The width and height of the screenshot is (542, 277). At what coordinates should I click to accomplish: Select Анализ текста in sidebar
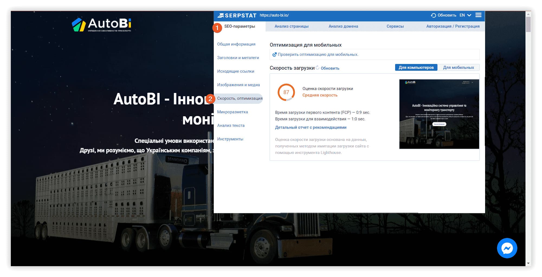231,125
